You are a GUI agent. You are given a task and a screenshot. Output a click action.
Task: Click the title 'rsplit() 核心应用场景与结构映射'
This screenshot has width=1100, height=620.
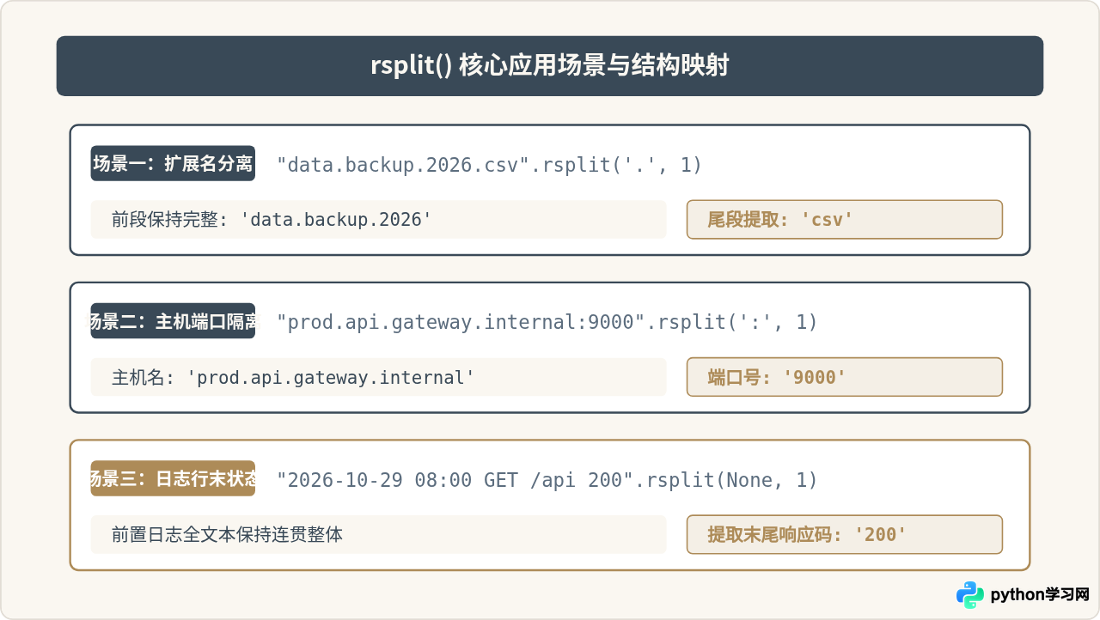550,66
